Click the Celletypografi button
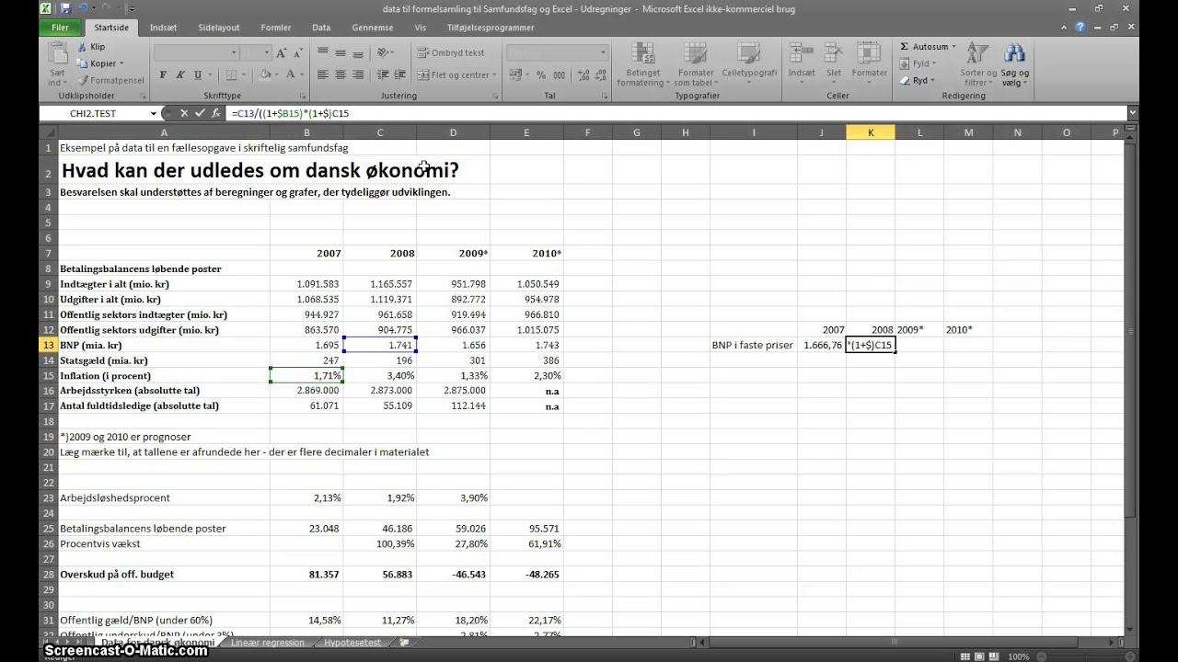The height and width of the screenshot is (662, 1178). tap(749, 64)
